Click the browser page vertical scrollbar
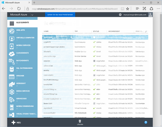The image size is (162, 127). tap(161, 69)
